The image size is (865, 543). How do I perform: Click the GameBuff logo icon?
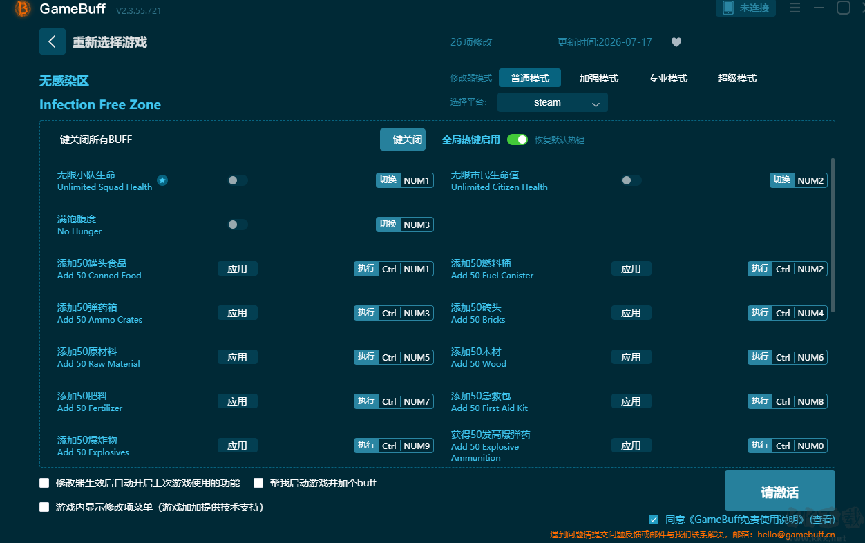pyautogui.click(x=23, y=9)
